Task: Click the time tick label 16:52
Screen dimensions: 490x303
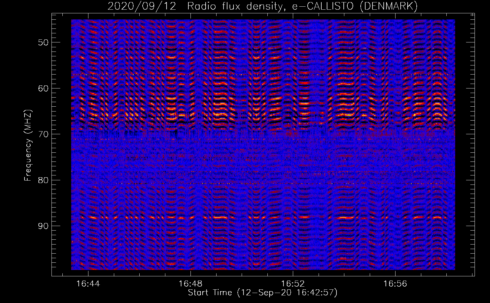Action: (293, 284)
